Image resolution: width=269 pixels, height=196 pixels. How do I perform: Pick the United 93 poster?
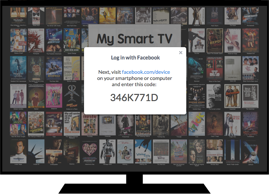click(x=36, y=151)
